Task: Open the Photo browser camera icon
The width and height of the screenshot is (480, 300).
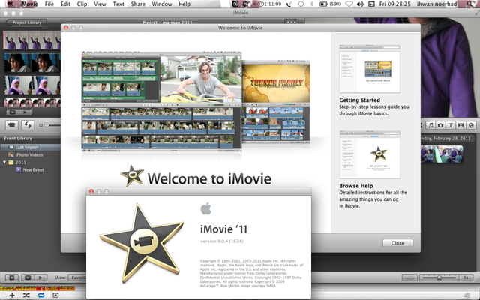Action: (x=440, y=125)
